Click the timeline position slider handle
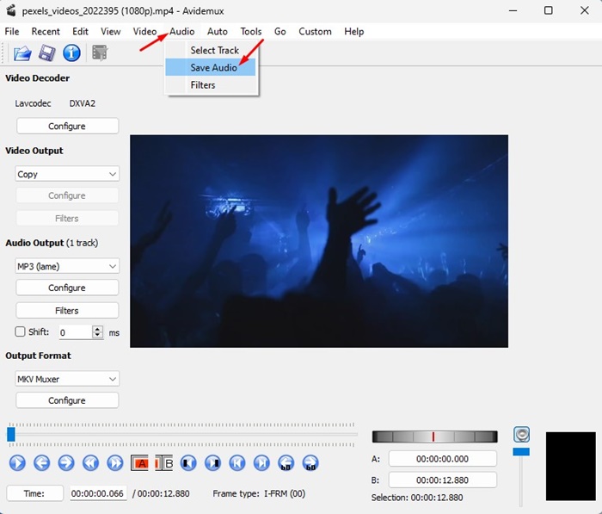The image size is (602, 514). [11, 435]
